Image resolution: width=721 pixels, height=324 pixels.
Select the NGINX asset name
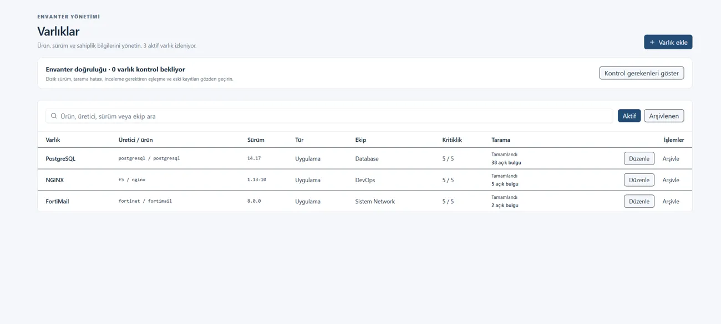(x=55, y=180)
